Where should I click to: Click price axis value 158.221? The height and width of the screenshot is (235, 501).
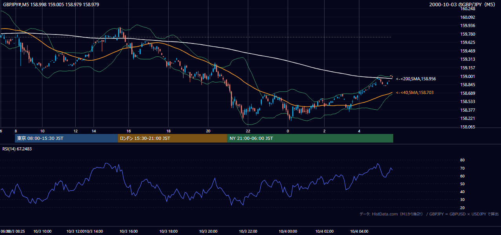[468, 118]
